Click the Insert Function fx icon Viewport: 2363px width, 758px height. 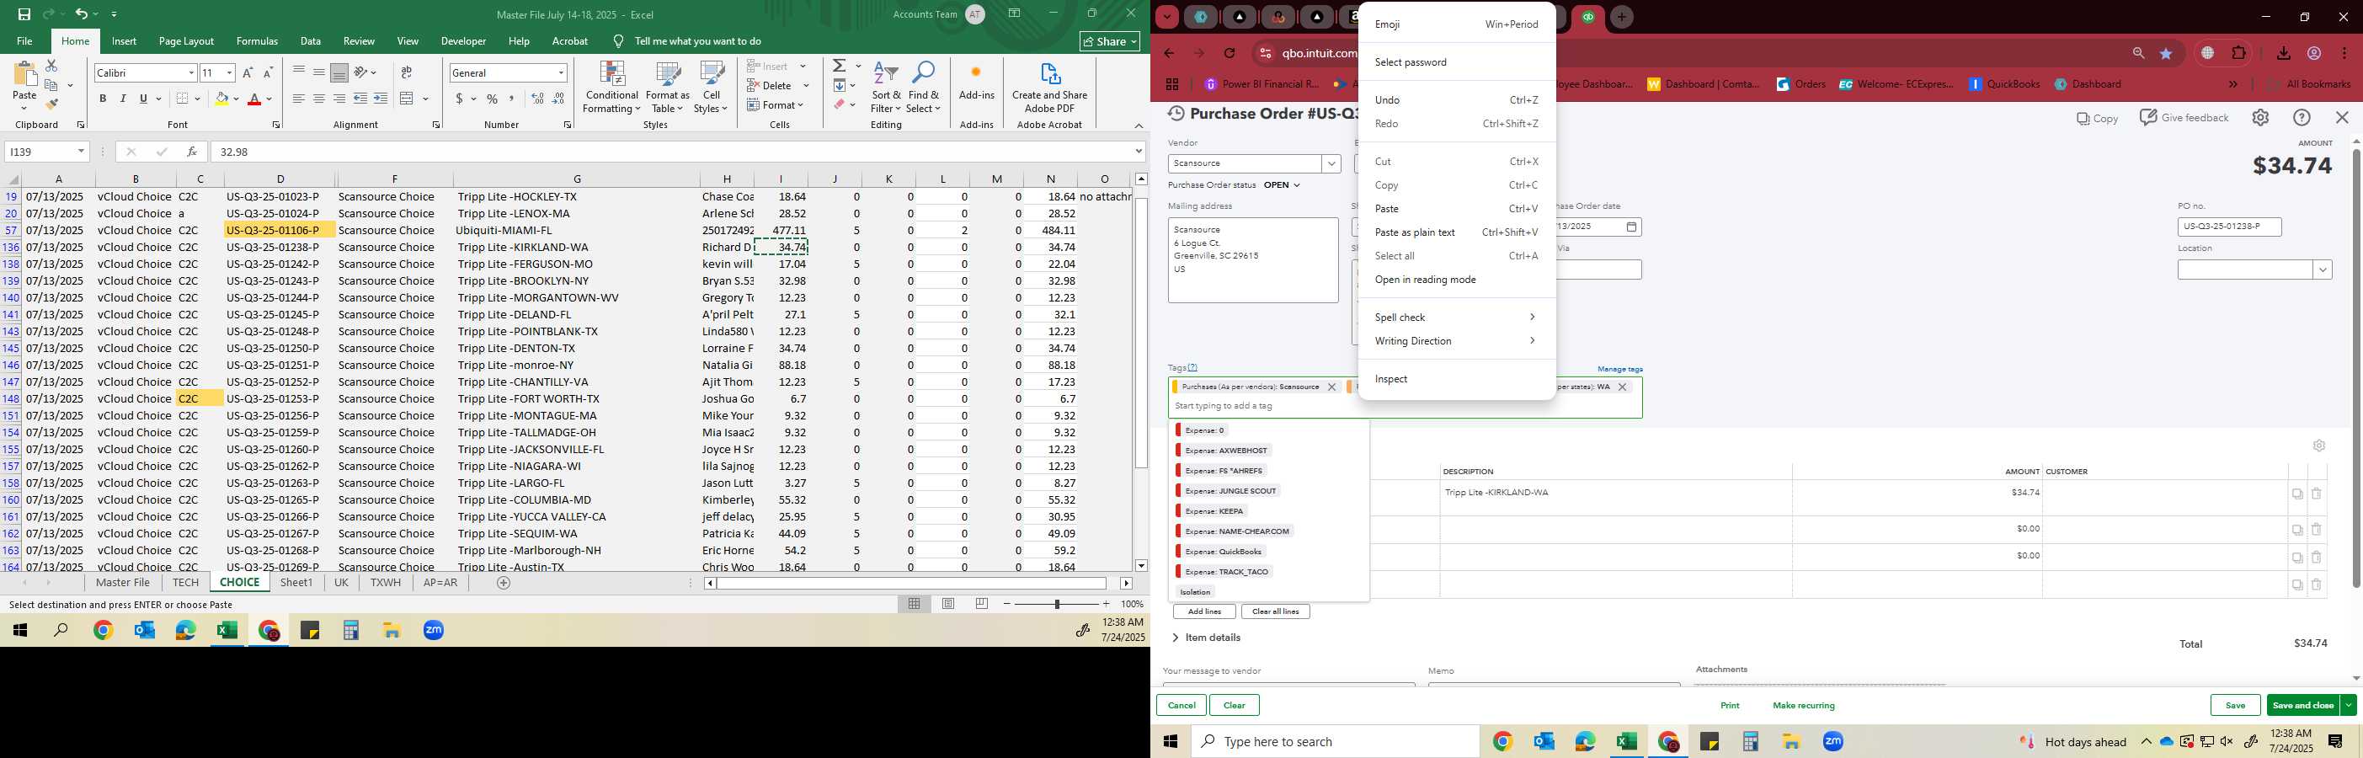coord(191,152)
